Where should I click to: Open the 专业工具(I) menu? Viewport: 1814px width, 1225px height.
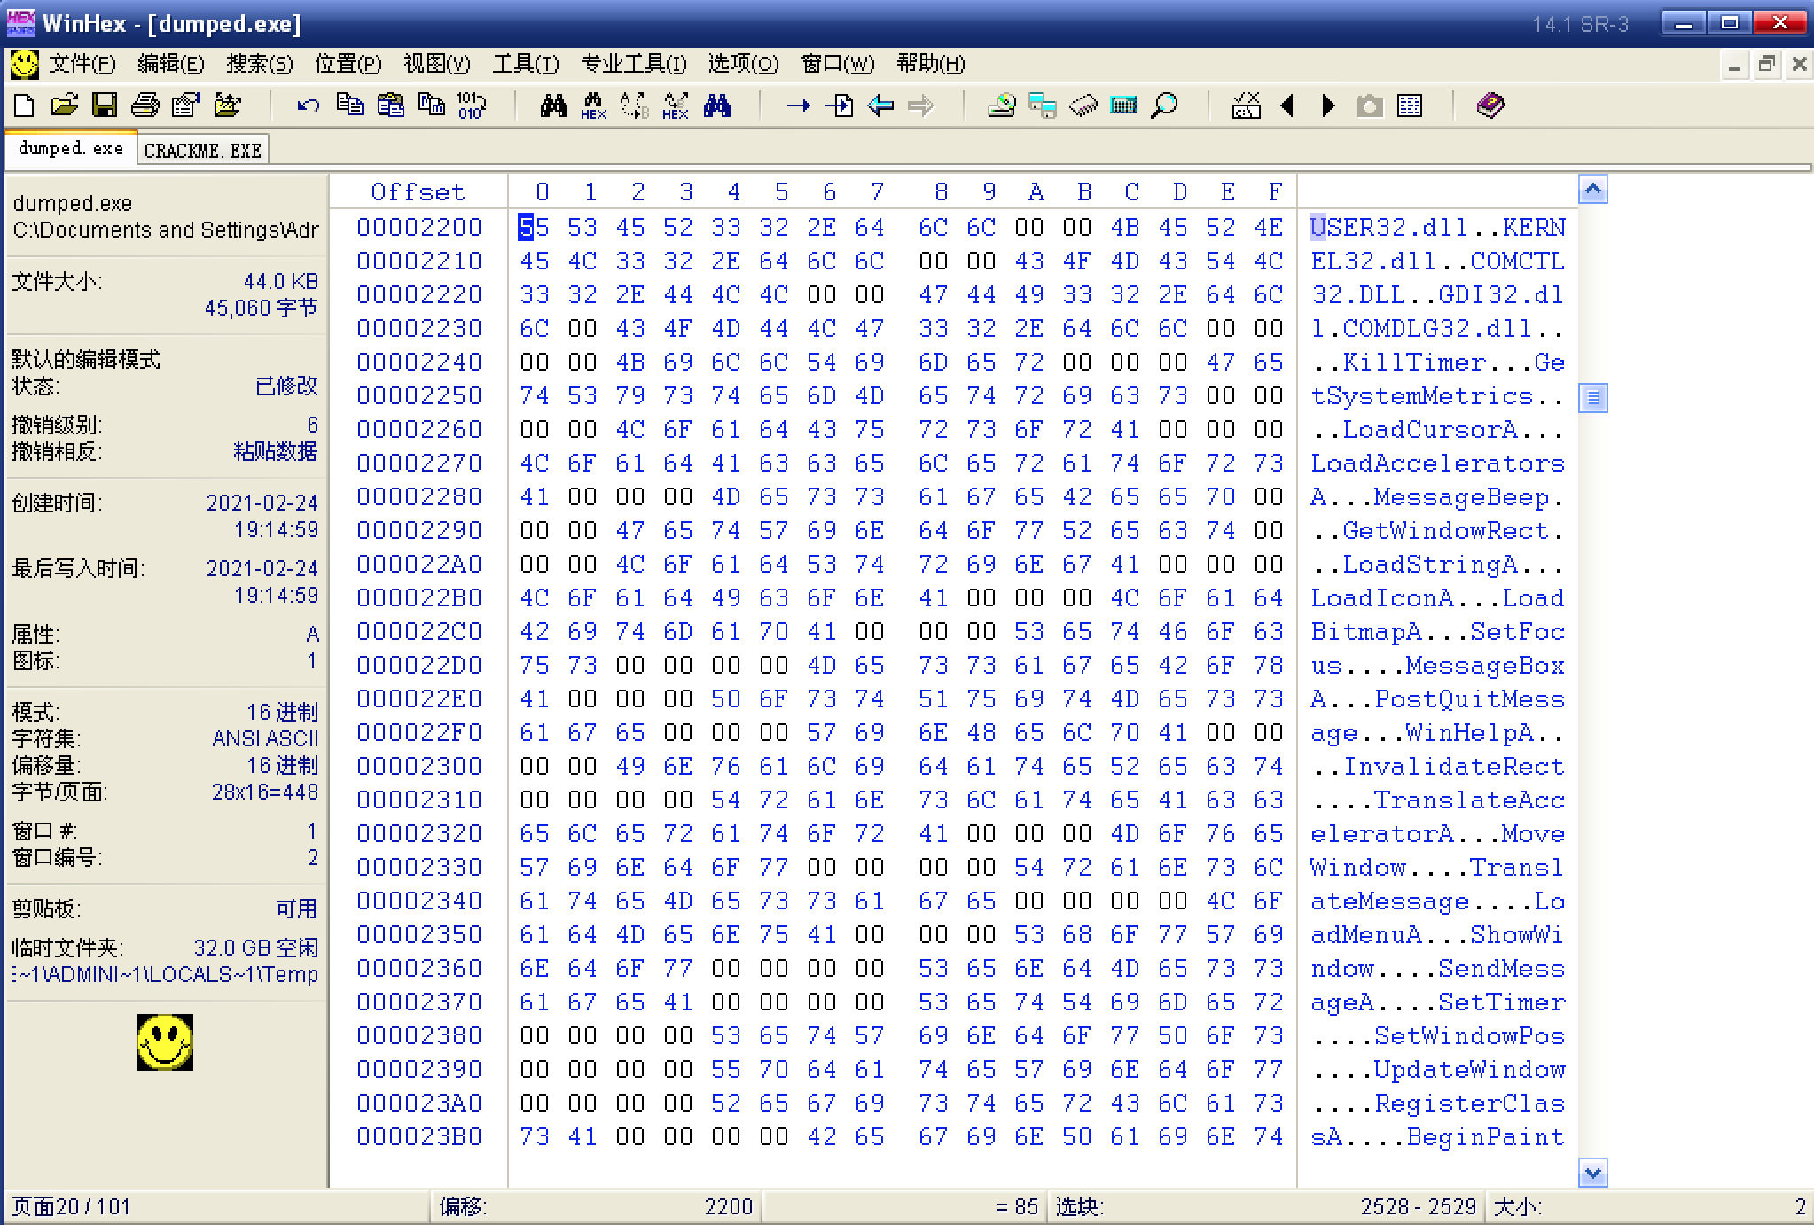pos(633,64)
